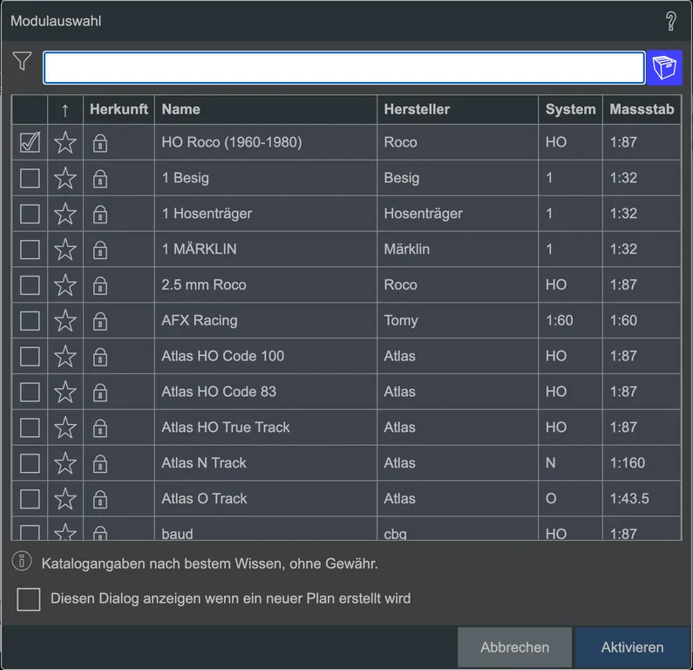Click the 1:160 scale cell

pos(642,463)
